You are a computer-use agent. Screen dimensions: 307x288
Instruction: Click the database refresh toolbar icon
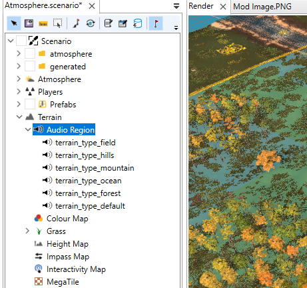[137, 23]
